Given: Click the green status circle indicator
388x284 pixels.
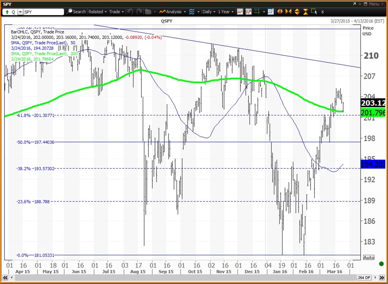Looking at the screenshot, I should 381,264.
